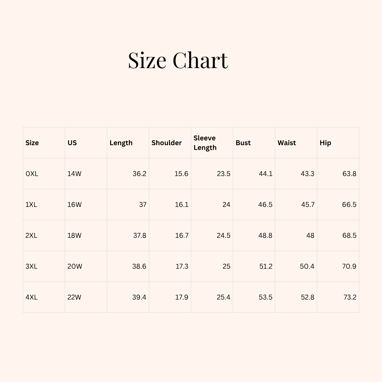The width and height of the screenshot is (382, 382).
Task: Click the 4XL size cell
Action: click(x=32, y=297)
